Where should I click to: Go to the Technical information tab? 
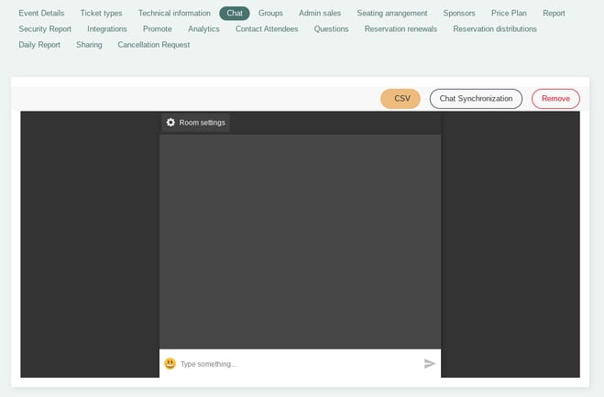tap(174, 14)
